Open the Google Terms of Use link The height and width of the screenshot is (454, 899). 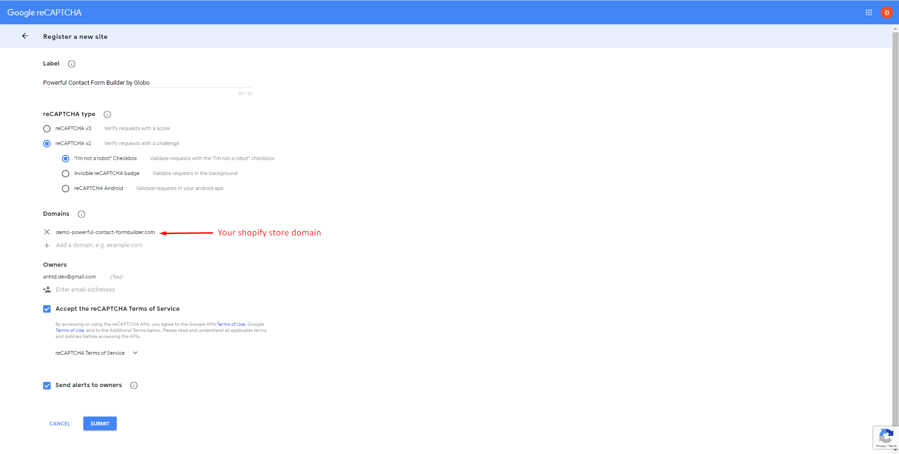70,330
